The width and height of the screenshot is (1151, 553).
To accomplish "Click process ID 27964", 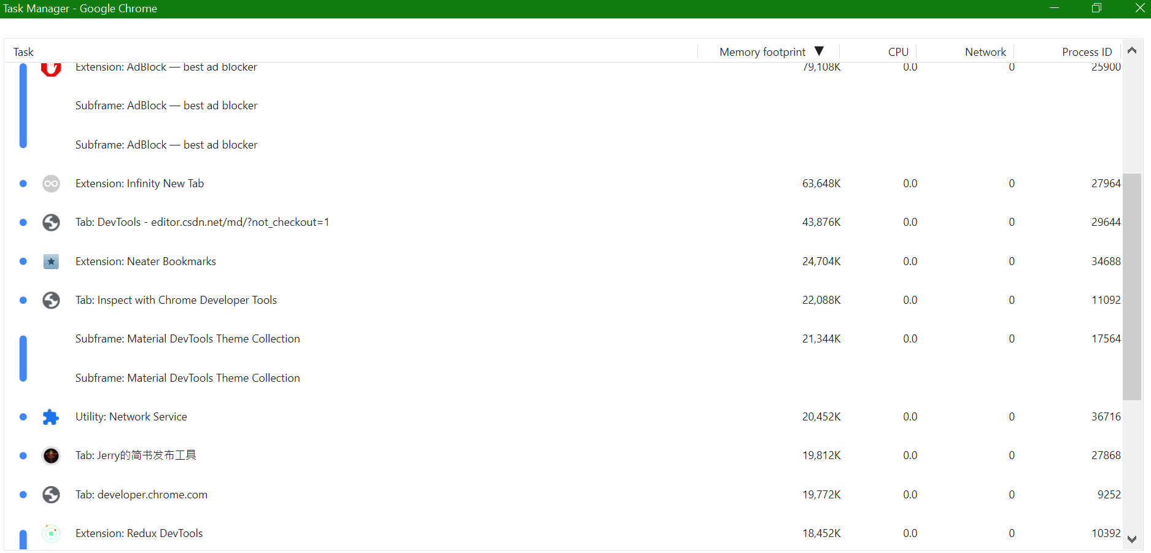I will [1106, 184].
